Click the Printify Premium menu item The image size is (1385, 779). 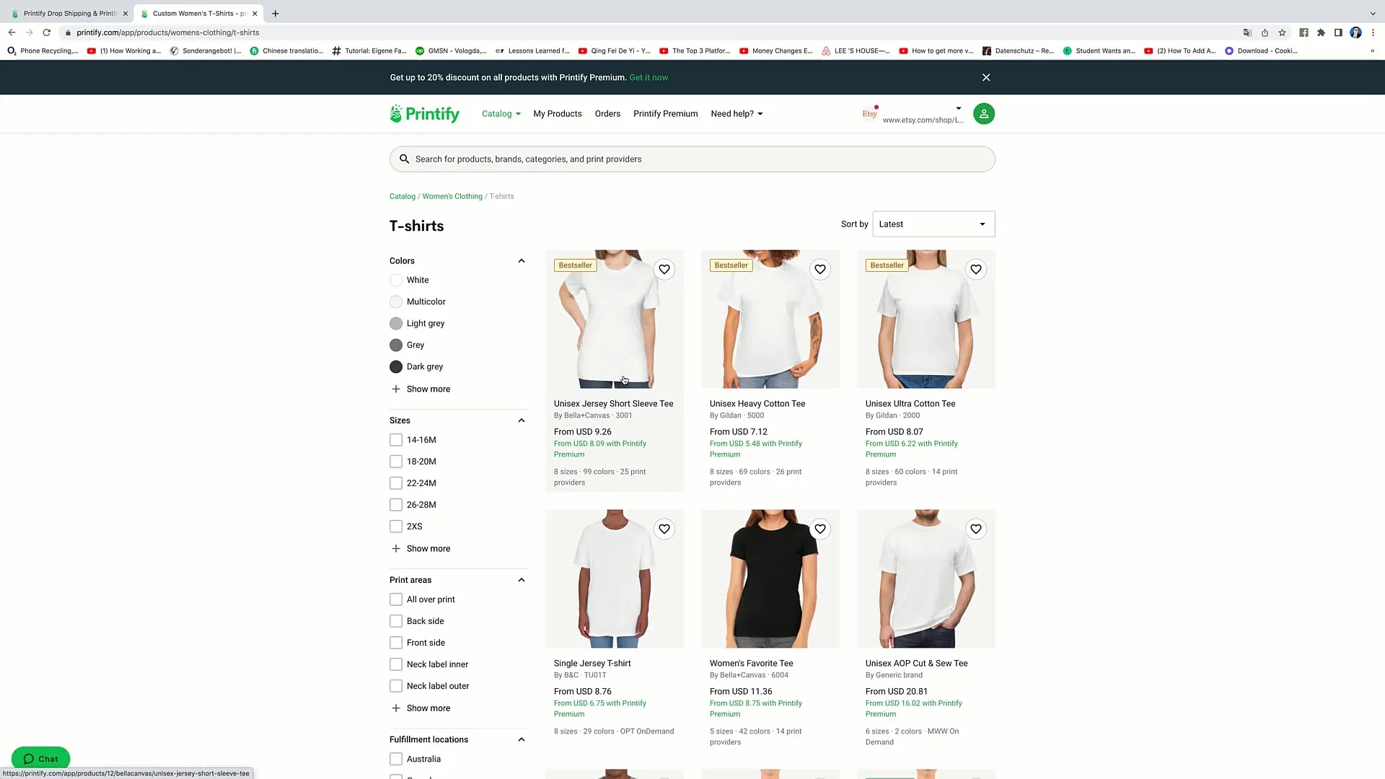666,113
